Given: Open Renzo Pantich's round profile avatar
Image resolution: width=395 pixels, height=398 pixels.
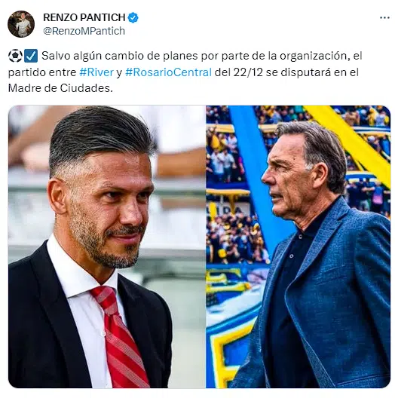Looking at the screenshot, I should 21,24.
